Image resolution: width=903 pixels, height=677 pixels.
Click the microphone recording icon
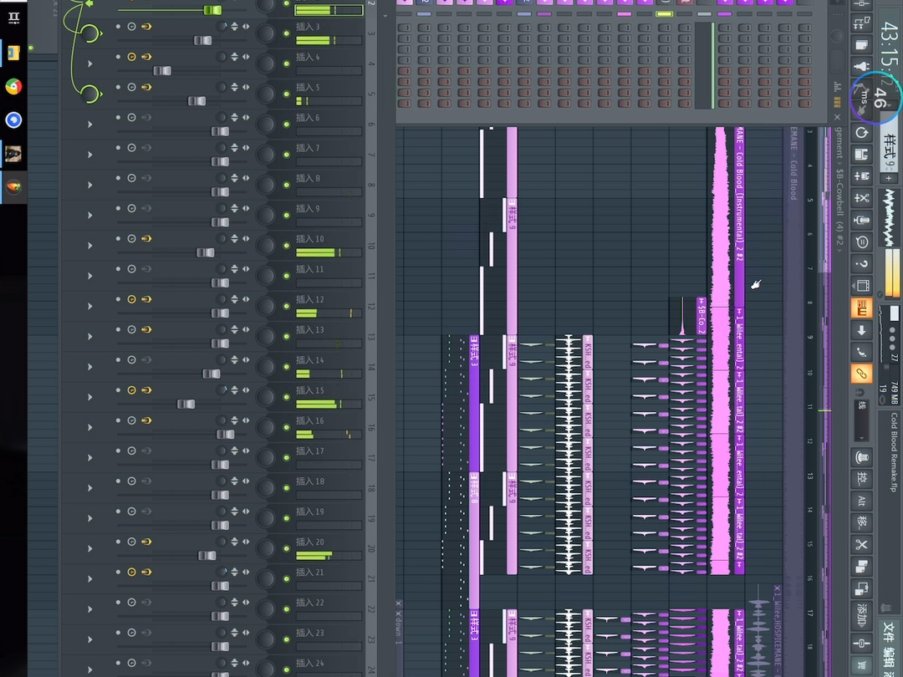861,220
